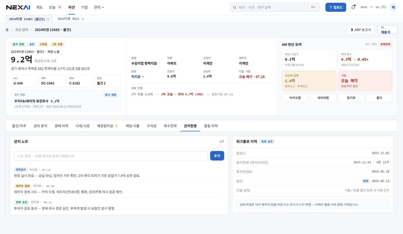Switch to the 2024타경 8821 document tab
The image size is (403, 234).
(68, 19)
